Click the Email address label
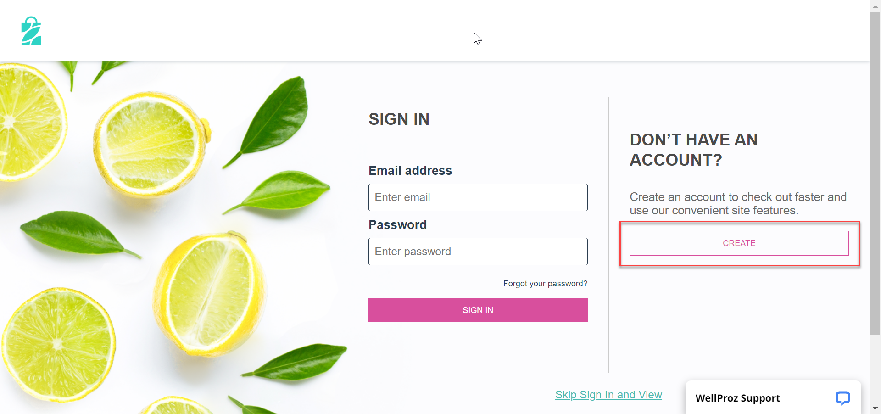This screenshot has height=414, width=881. point(410,171)
